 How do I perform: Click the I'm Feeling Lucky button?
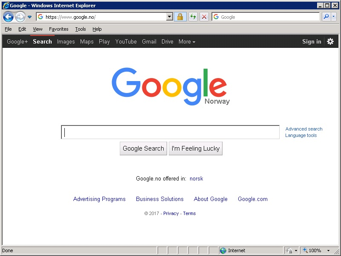pos(196,148)
